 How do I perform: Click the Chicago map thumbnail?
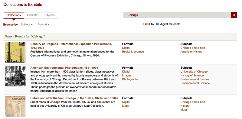point(15,107)
